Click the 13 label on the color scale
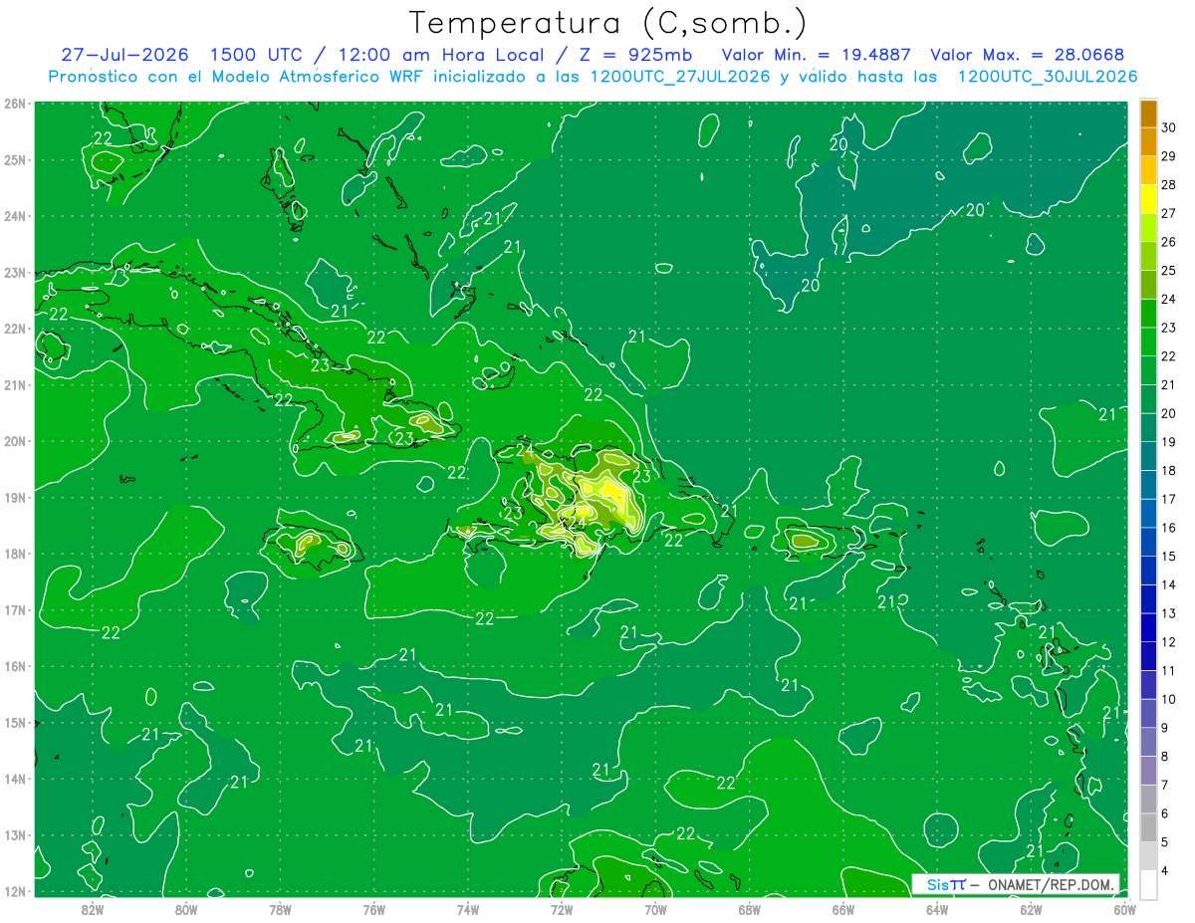 1168,613
